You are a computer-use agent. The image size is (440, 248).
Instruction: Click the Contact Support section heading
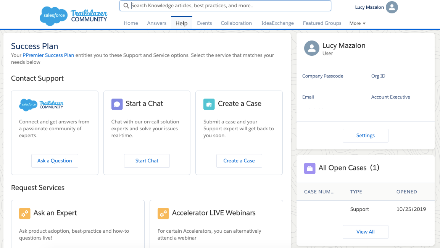tap(37, 78)
